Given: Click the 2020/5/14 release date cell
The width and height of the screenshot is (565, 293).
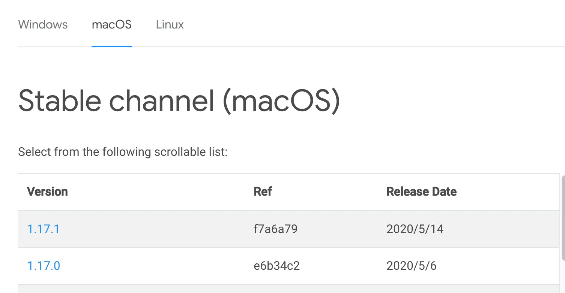Looking at the screenshot, I should pyautogui.click(x=415, y=229).
